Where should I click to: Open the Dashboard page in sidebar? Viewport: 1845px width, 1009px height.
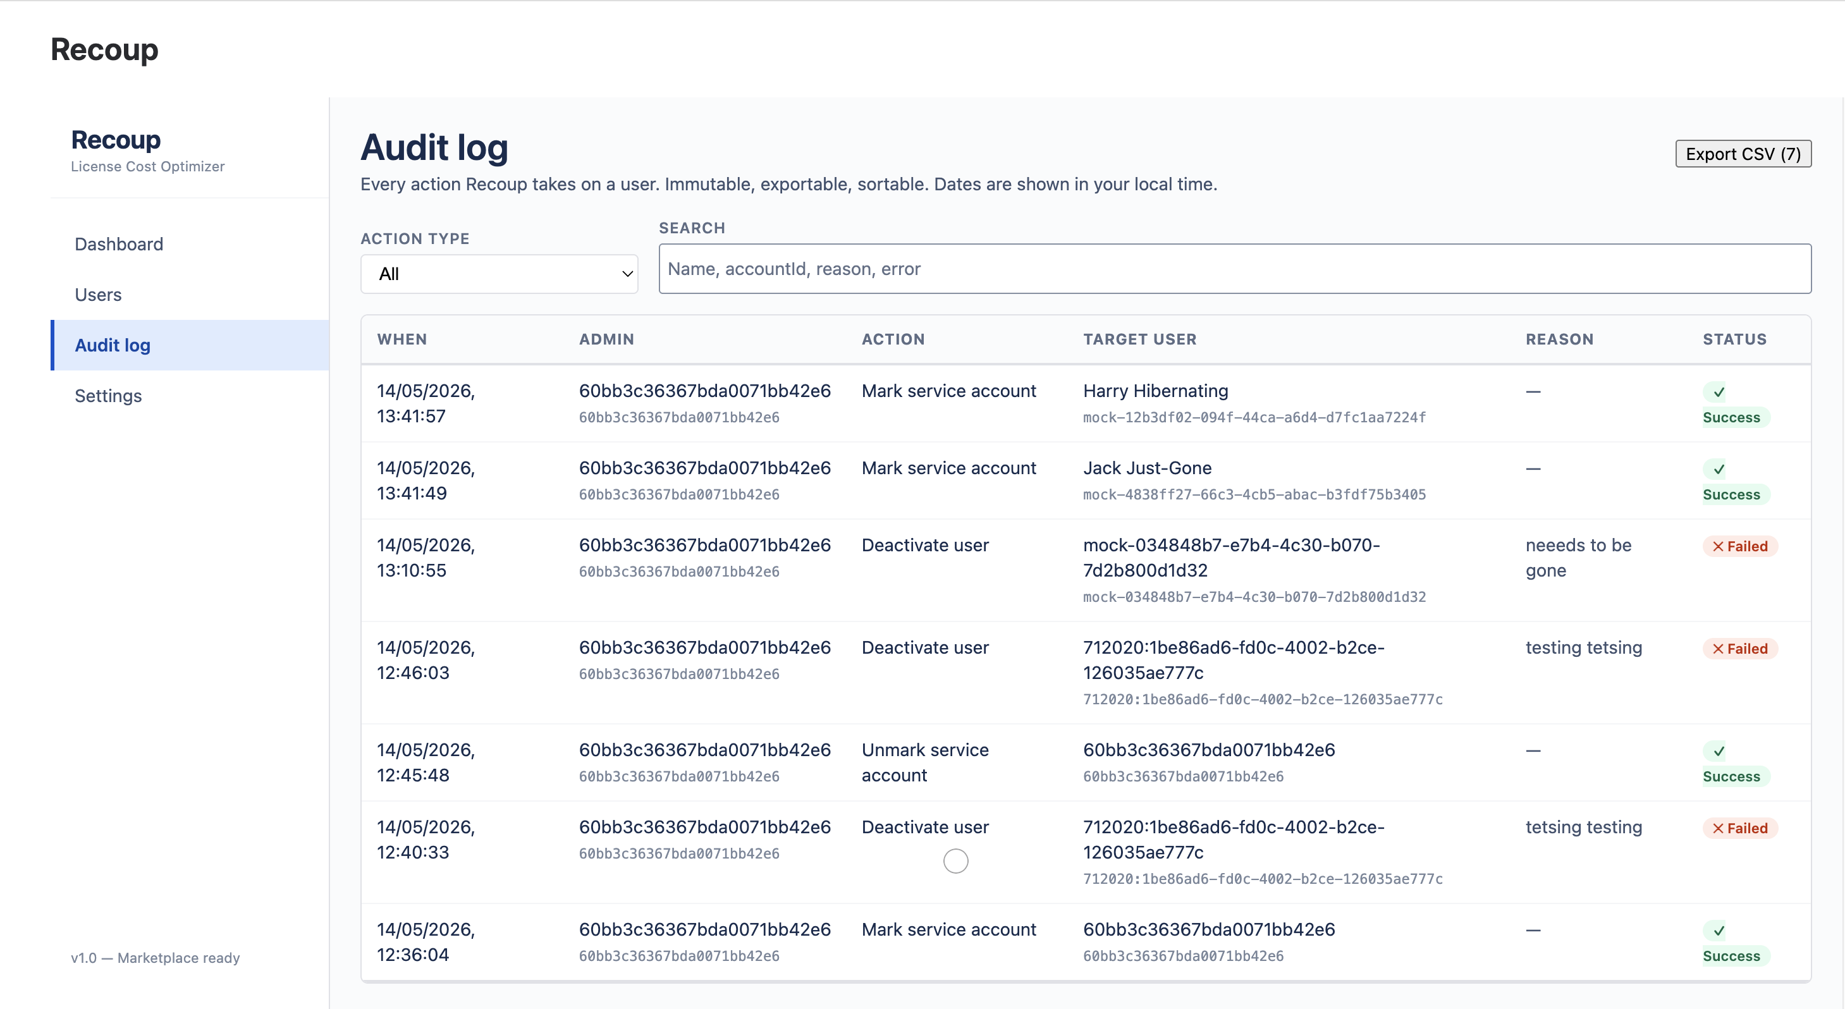pos(119,244)
